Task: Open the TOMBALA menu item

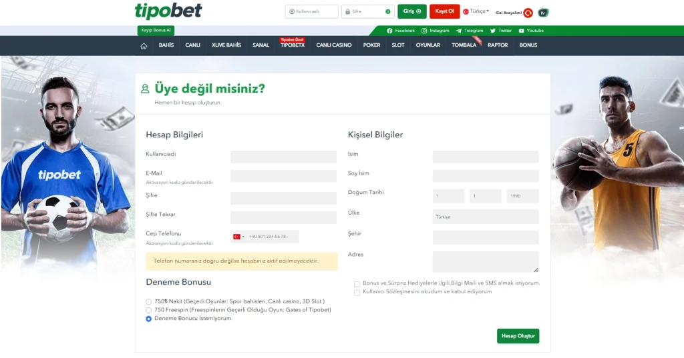Action: (464, 45)
